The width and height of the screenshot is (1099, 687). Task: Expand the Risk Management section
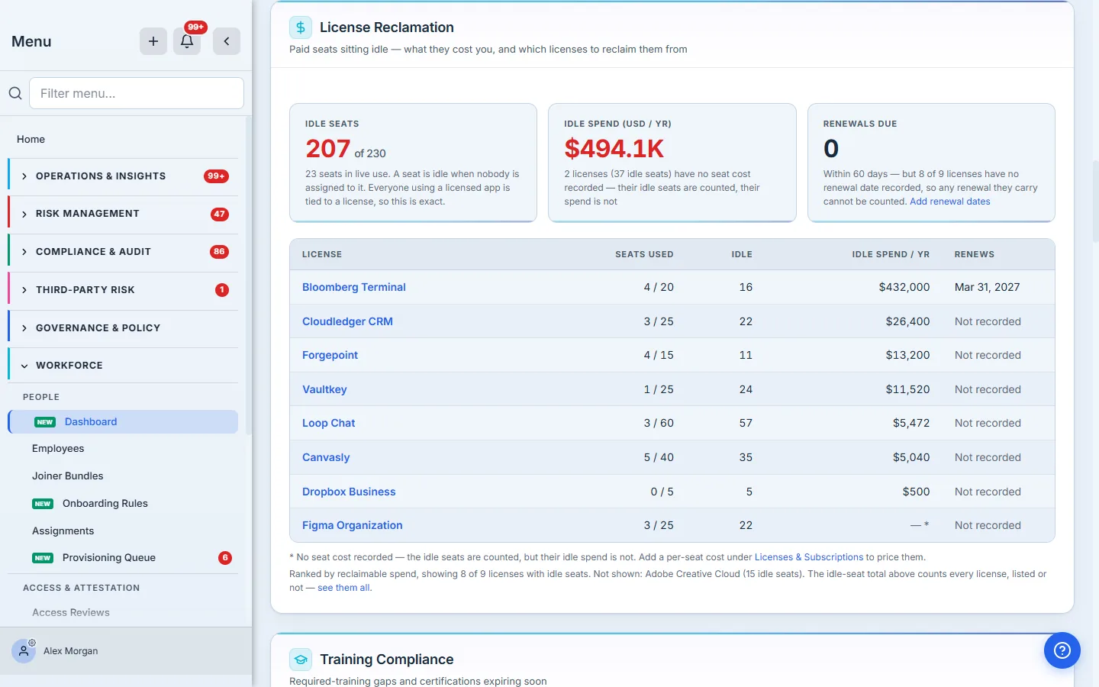[124, 214]
